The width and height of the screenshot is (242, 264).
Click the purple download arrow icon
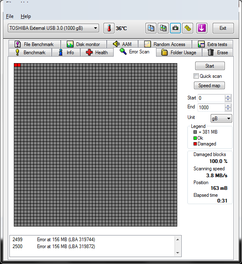[202, 28]
